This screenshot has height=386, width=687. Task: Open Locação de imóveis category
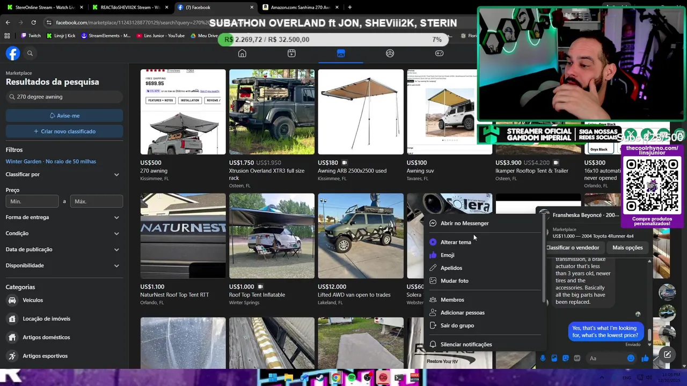[64, 318]
